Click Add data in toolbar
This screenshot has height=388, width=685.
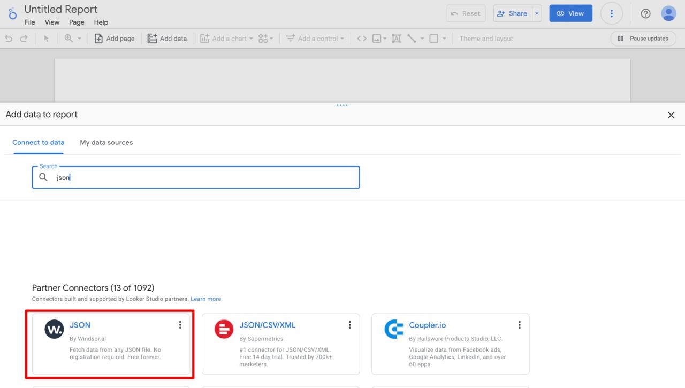[x=167, y=39]
